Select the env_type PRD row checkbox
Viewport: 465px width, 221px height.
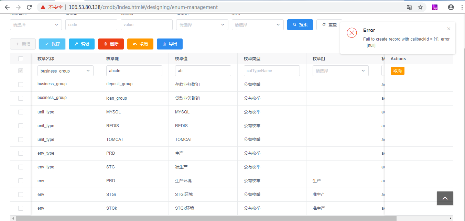[x=21, y=153]
